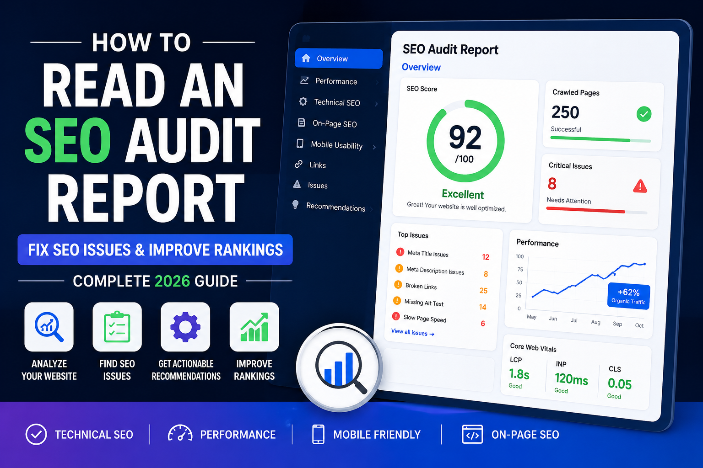Click the Get Actionable Recommendations gear icon
703x468 pixels.
[185, 327]
